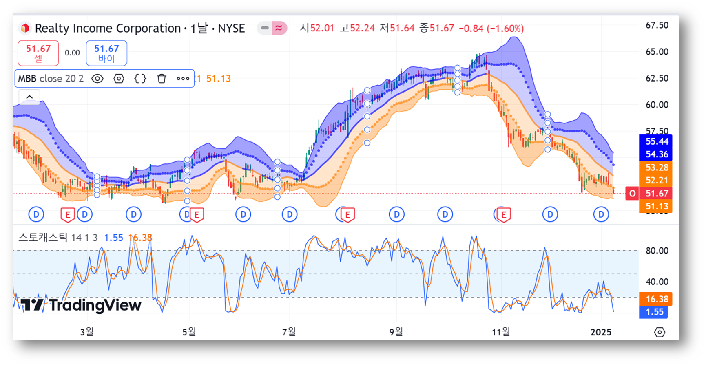Click the 0.00 spread value
Screen dimensions: 706x366
pyautogui.click(x=72, y=53)
